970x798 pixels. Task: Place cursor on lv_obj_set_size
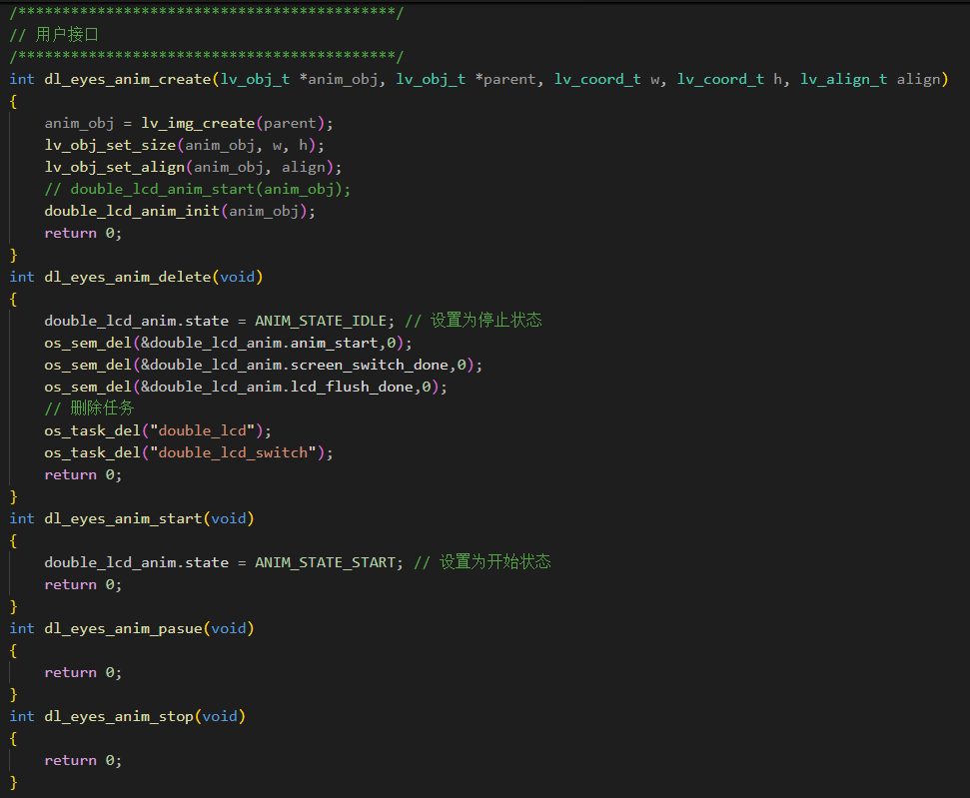(110, 146)
